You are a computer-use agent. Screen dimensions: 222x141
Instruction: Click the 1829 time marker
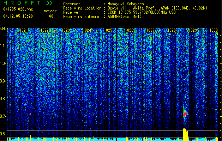pyautogui.click(x=193, y=30)
